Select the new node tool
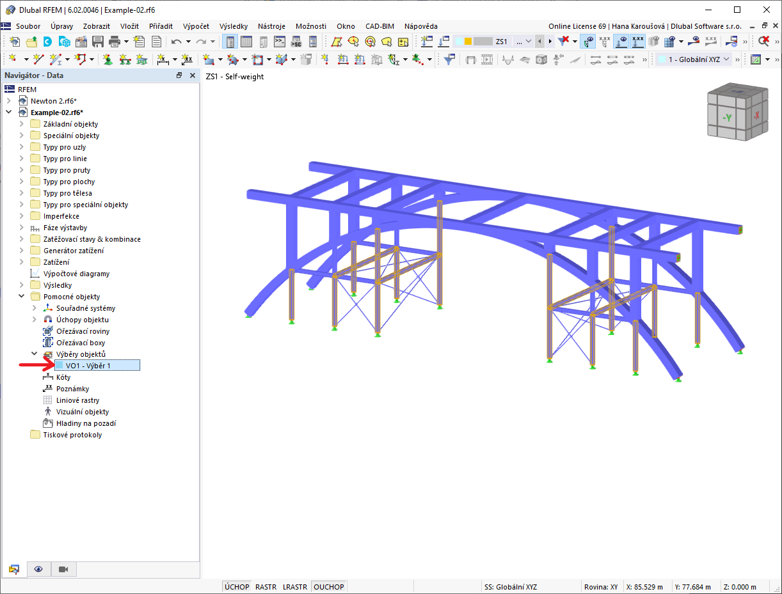The height and width of the screenshot is (594, 782). click(x=13, y=59)
